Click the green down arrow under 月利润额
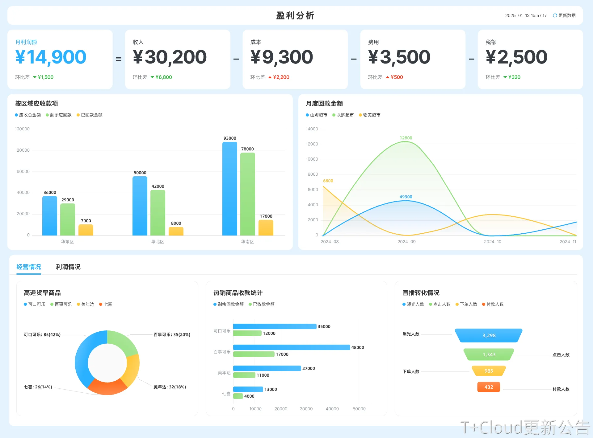 coord(35,77)
